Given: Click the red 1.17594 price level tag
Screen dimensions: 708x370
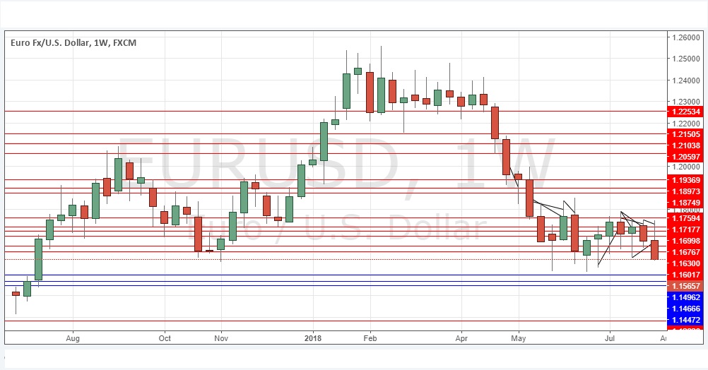Looking at the screenshot, I should [x=685, y=218].
